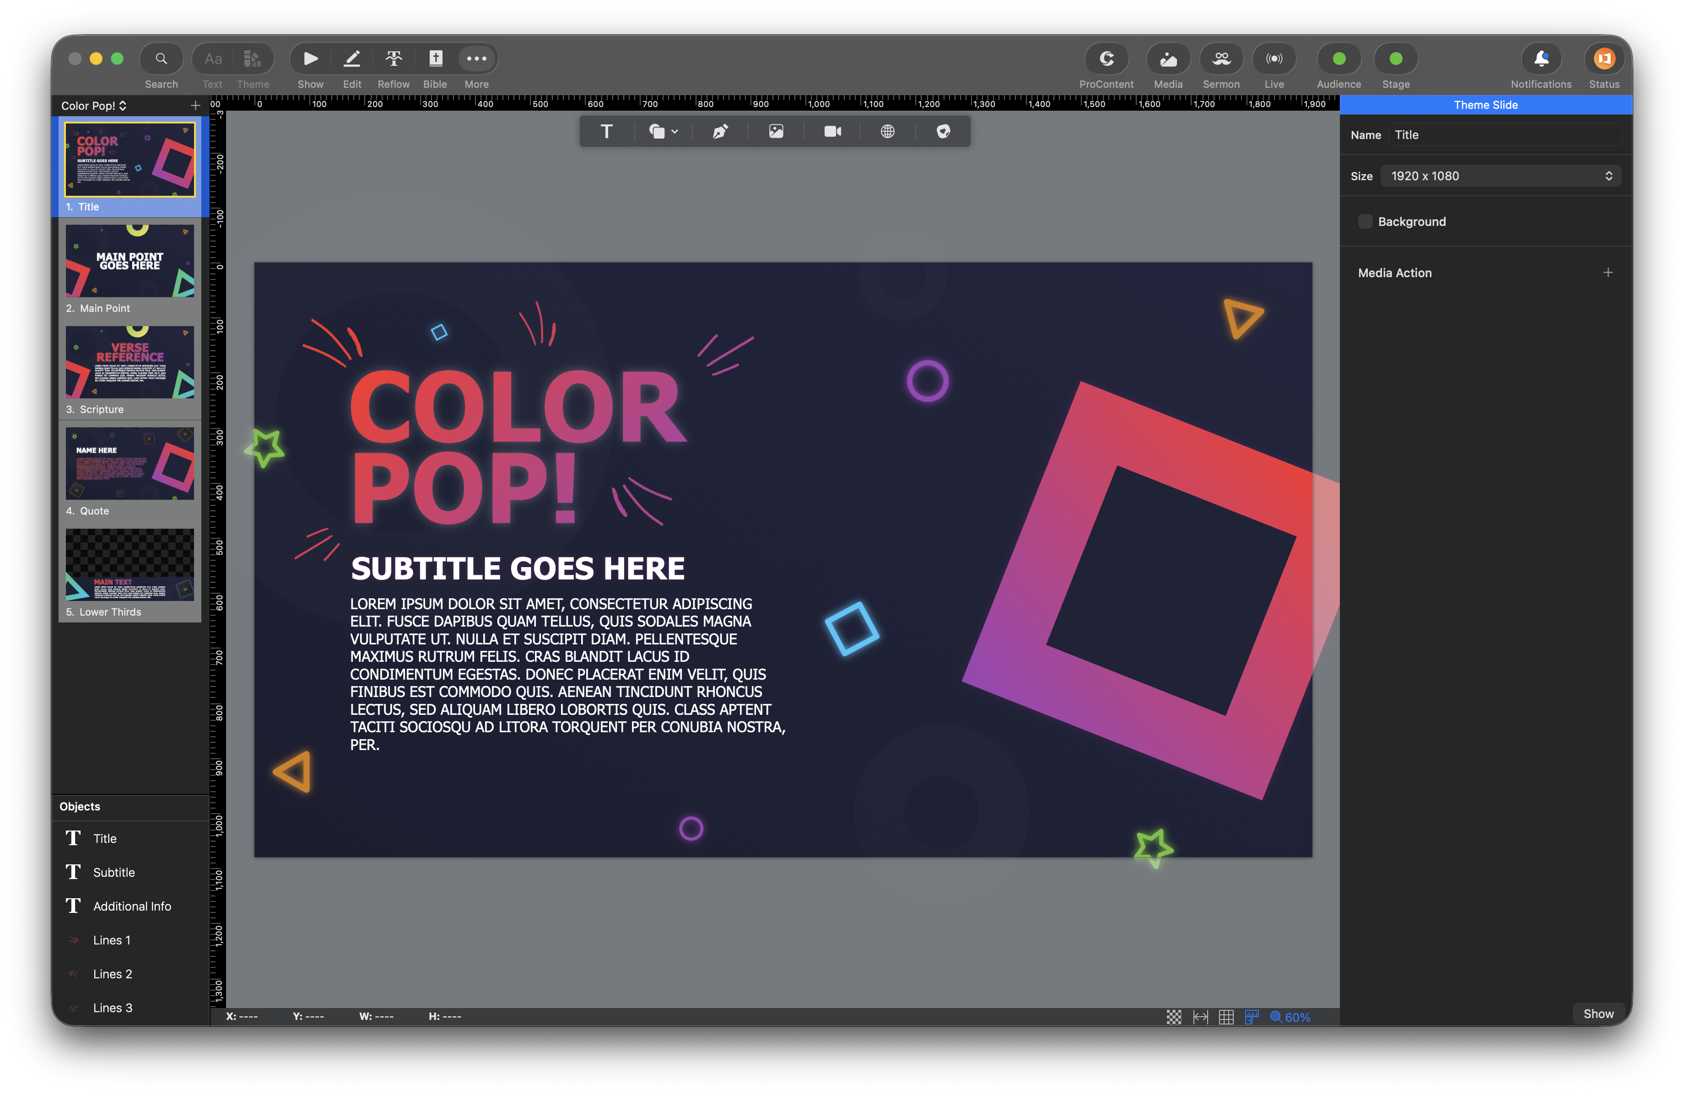Image resolution: width=1684 pixels, height=1094 pixels.
Task: Click the Name field containing Title
Action: (x=1504, y=135)
